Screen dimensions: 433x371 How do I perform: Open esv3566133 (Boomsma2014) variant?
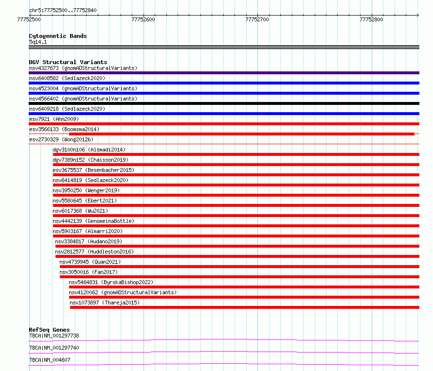pos(64,129)
